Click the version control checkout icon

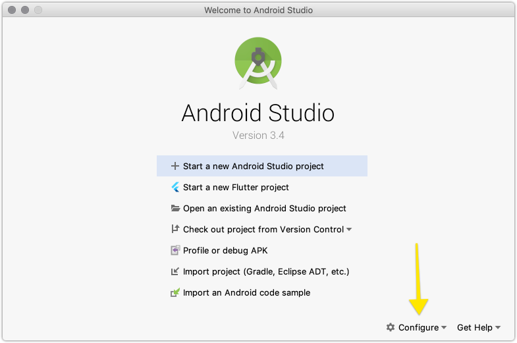click(x=175, y=229)
